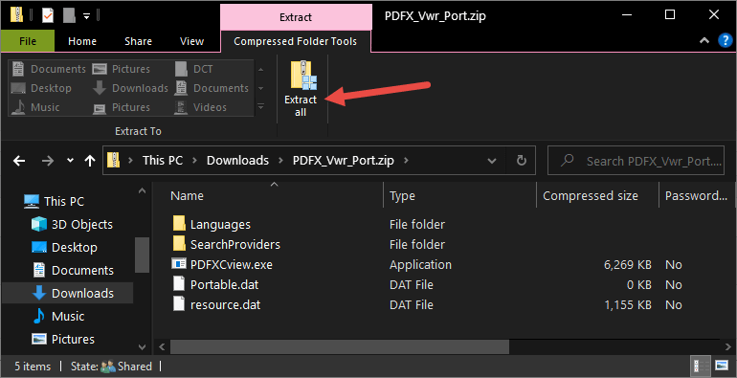This screenshot has height=378, width=737.
Task: Open Customize Quick Access Toolbar dropdown
Action: tap(86, 16)
